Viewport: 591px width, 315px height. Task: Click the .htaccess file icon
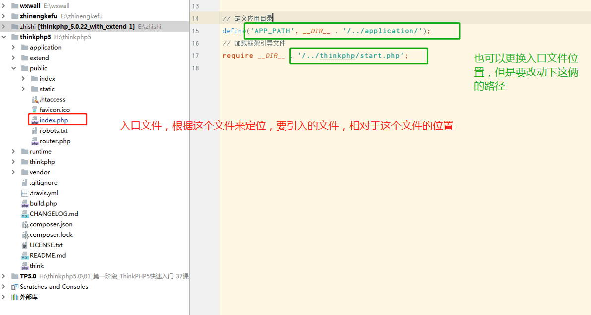pos(35,100)
